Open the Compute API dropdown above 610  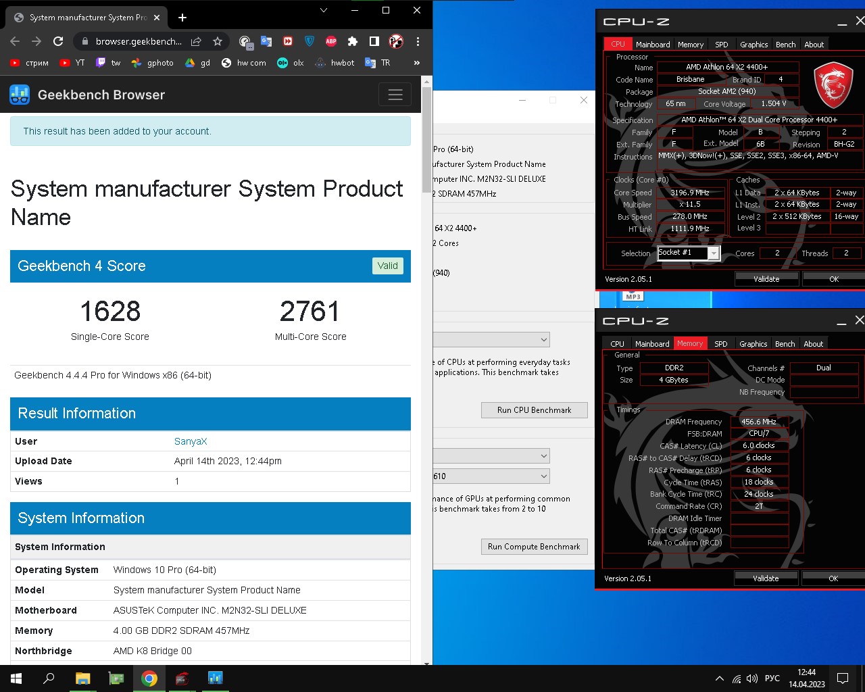tap(491, 456)
